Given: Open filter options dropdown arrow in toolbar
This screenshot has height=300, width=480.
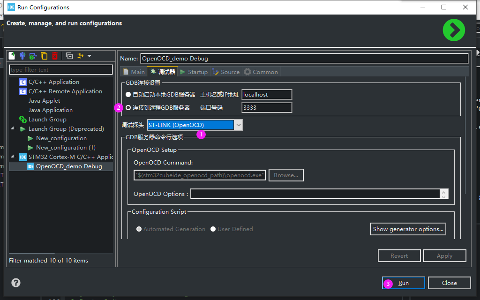Looking at the screenshot, I should [90, 56].
